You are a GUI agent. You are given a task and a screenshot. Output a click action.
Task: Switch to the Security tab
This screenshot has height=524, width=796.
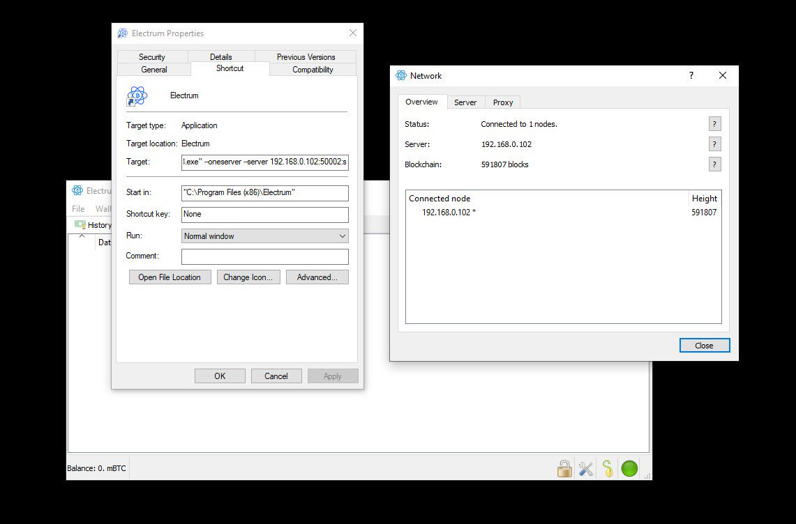click(152, 57)
